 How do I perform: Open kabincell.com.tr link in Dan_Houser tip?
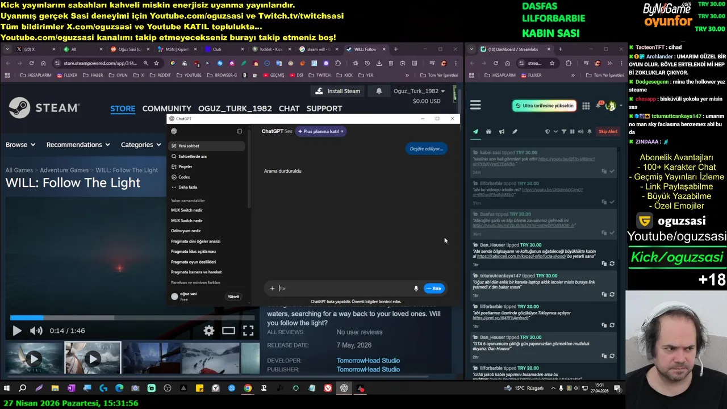click(523, 256)
